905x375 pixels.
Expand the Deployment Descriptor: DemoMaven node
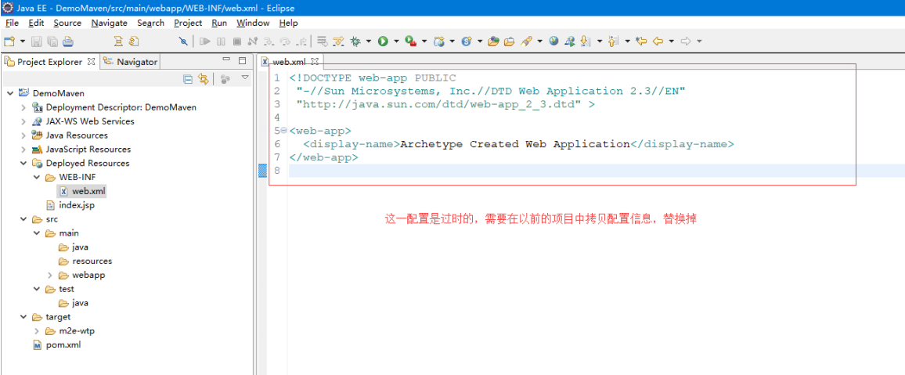point(23,107)
